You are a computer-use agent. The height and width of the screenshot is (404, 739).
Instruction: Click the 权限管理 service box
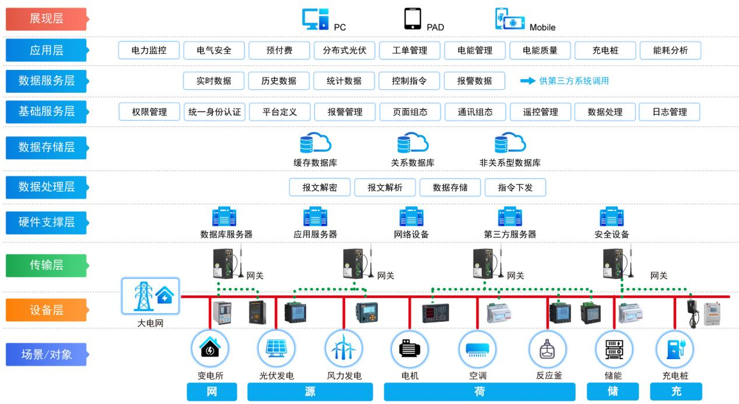point(148,112)
